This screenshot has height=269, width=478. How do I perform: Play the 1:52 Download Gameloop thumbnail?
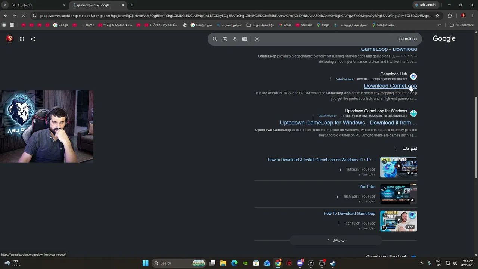[x=398, y=221]
